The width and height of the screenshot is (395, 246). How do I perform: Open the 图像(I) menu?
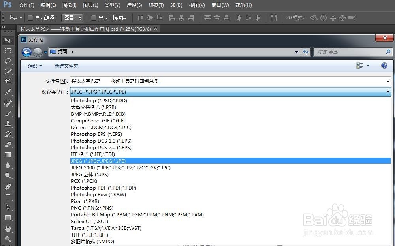[69, 5]
